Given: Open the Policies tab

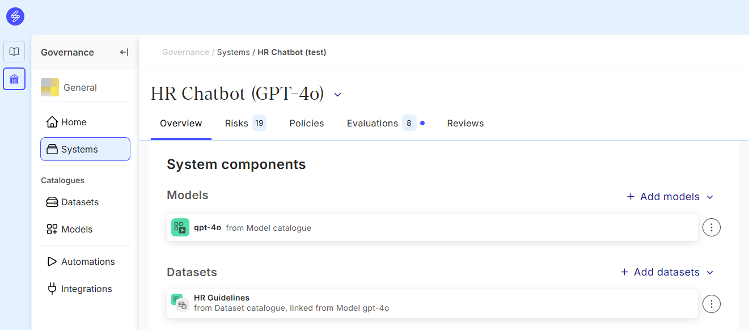Looking at the screenshot, I should pyautogui.click(x=307, y=123).
